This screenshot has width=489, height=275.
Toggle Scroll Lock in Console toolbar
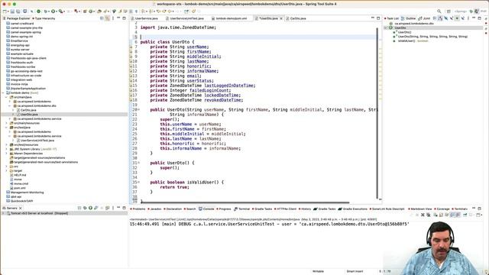[441, 215]
